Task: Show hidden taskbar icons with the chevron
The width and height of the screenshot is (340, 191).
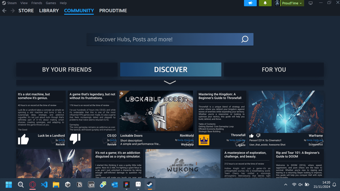Action: pos(286,184)
